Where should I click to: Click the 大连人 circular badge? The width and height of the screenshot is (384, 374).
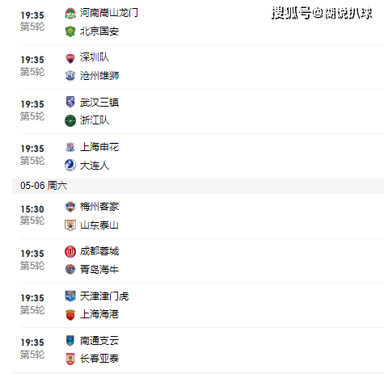click(70, 166)
